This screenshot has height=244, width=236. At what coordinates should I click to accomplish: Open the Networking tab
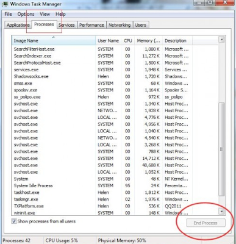[x=120, y=25]
